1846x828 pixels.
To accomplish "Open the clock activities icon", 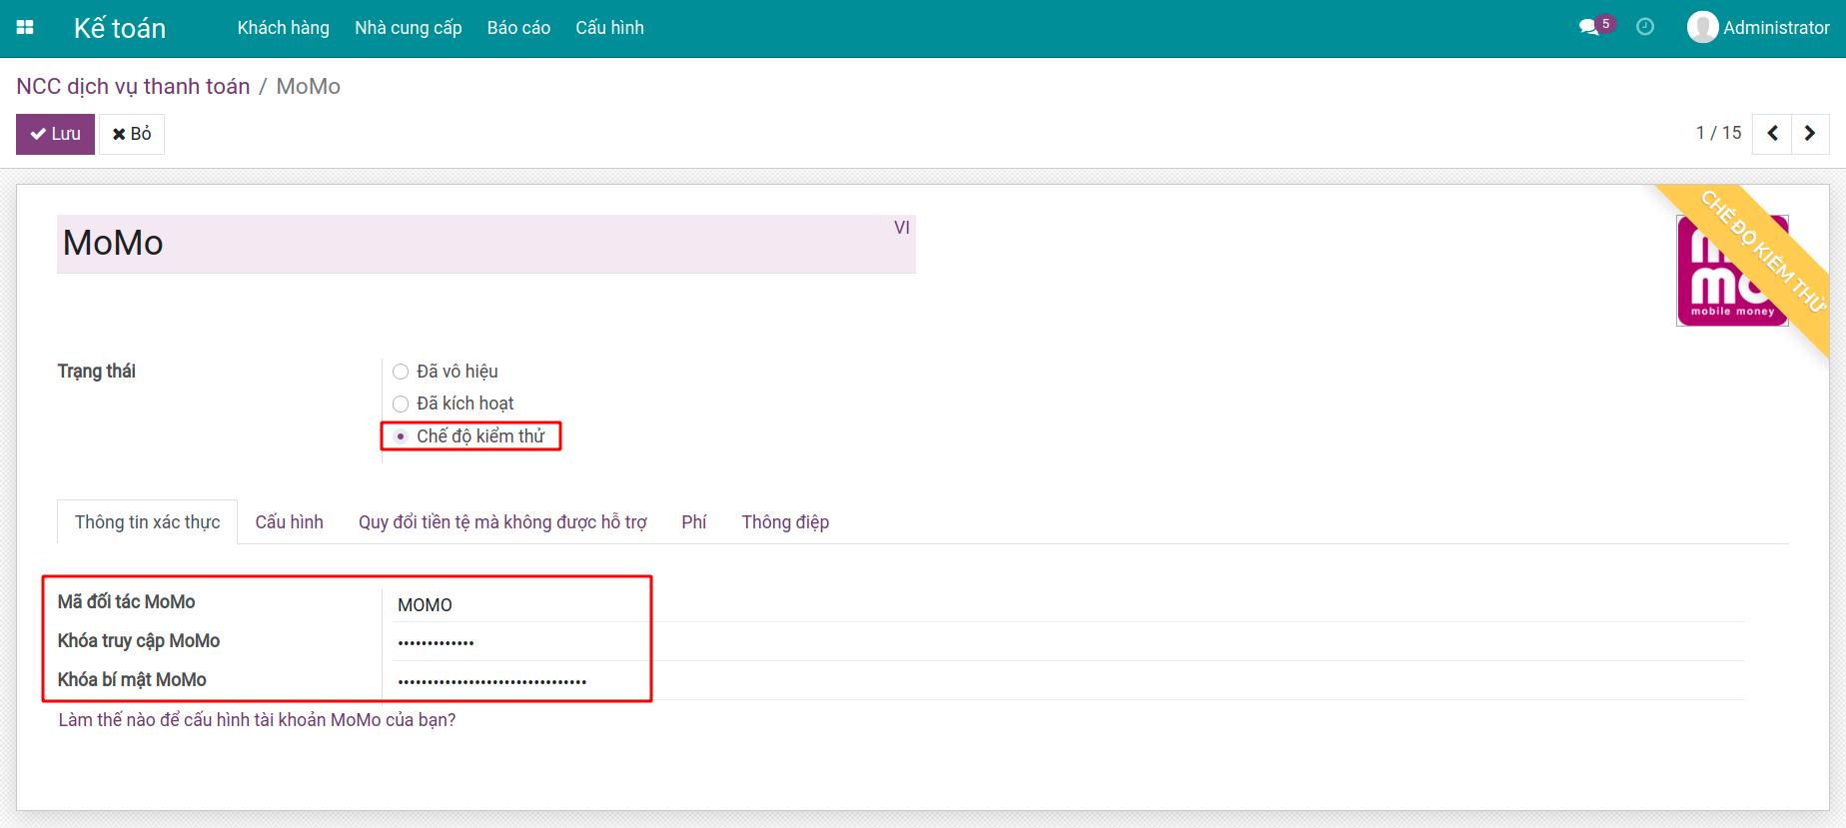I will [x=1645, y=28].
